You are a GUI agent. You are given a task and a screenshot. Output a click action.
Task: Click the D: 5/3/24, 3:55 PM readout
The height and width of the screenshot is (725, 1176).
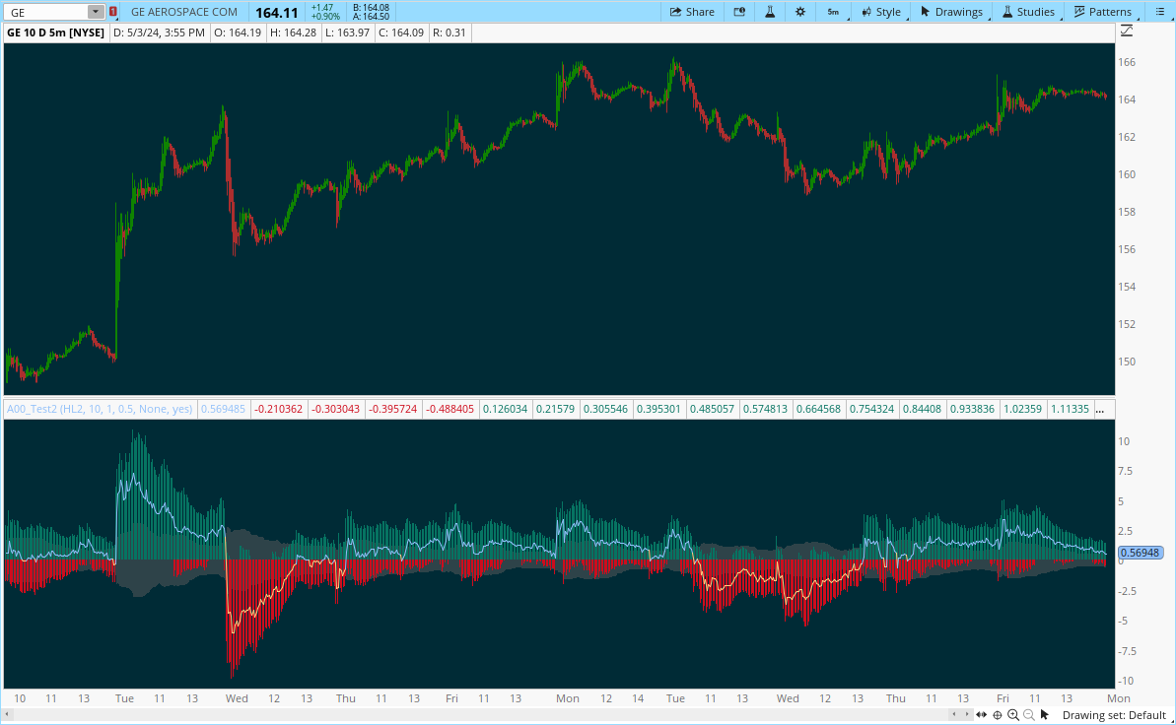(x=159, y=33)
